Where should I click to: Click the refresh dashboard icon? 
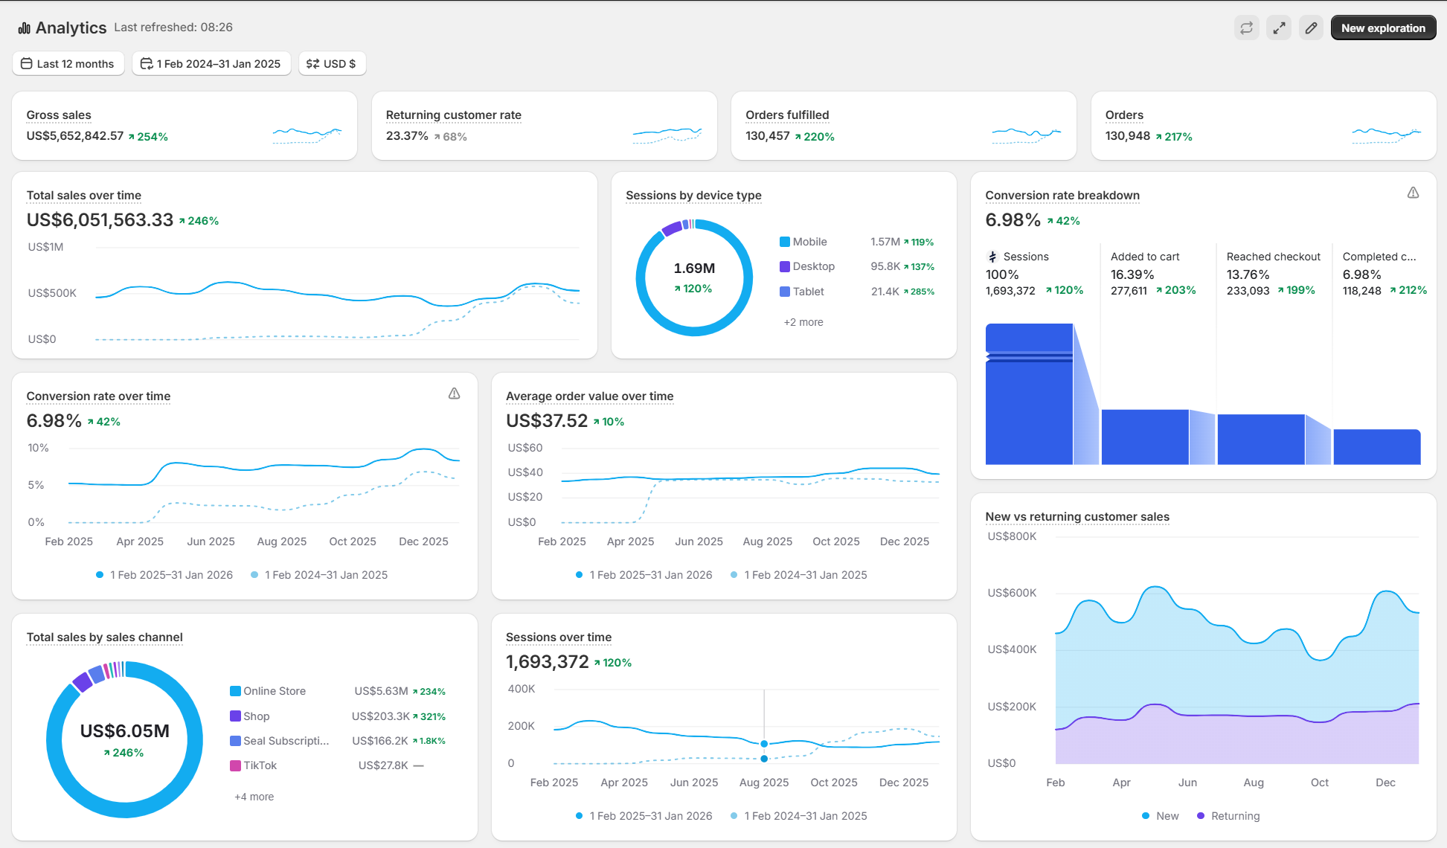pyautogui.click(x=1246, y=28)
